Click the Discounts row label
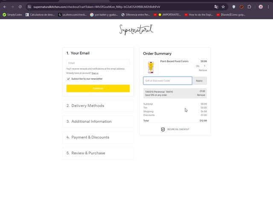This screenshot has height=205, width=273. point(149,115)
